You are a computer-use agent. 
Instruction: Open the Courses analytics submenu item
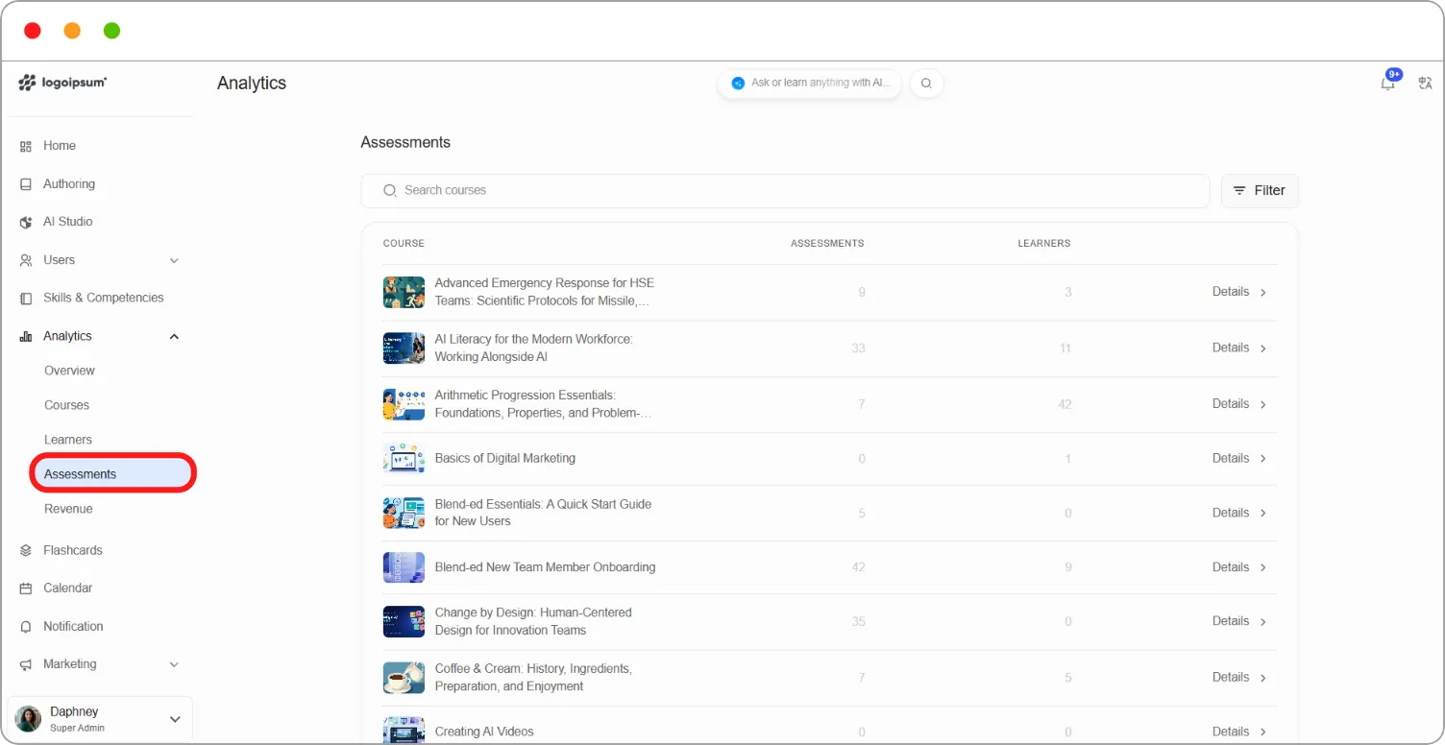click(66, 405)
